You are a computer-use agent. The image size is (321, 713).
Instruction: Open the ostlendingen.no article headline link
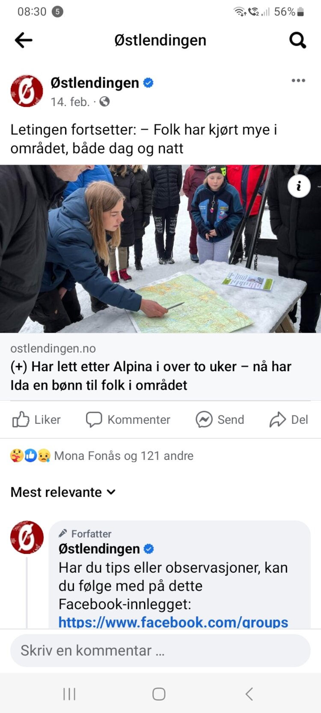pyautogui.click(x=151, y=376)
